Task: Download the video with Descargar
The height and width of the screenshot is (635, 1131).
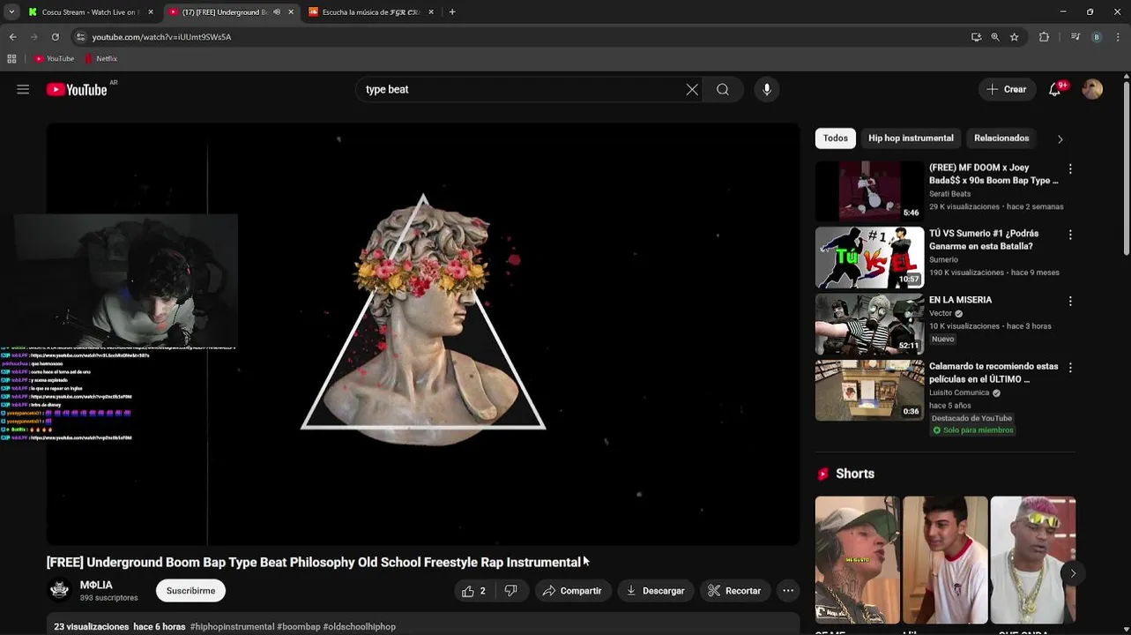Action: [655, 591]
